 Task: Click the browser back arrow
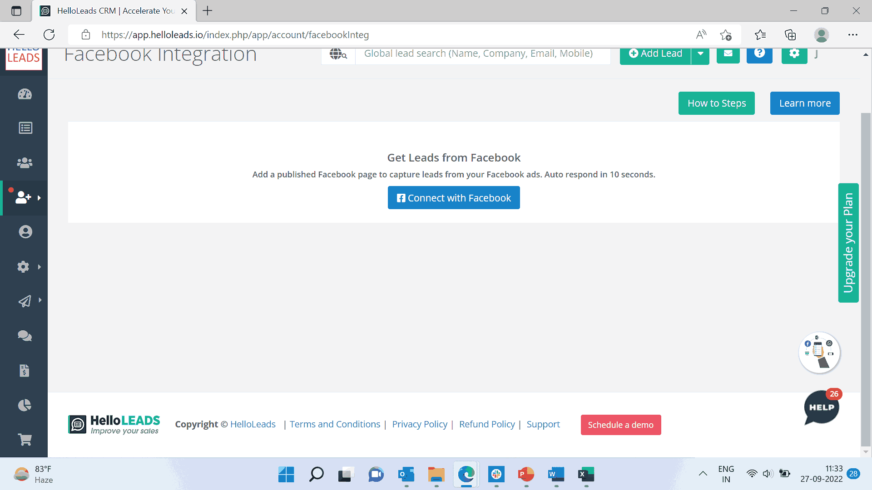[x=19, y=34]
